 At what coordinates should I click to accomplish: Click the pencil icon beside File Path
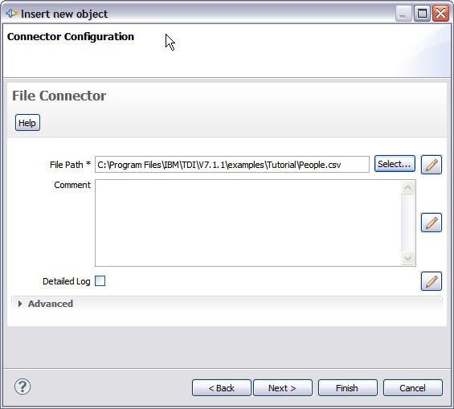pos(432,165)
